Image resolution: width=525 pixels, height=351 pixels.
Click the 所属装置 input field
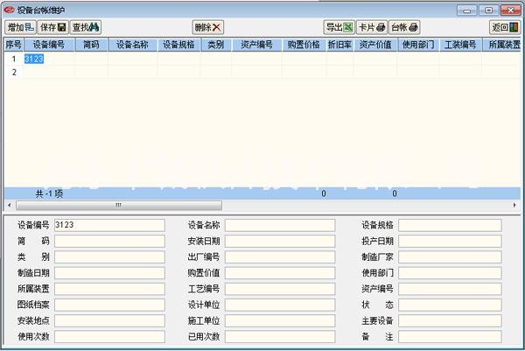(x=110, y=289)
